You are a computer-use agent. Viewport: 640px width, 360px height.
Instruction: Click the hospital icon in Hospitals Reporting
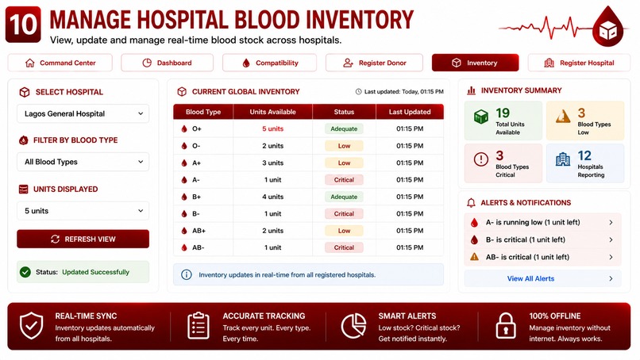563,159
